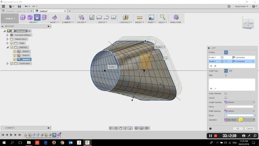This screenshot has width=259, height=146.
Task: Open the INSPECT menu
Action: click(x=139, y=22)
